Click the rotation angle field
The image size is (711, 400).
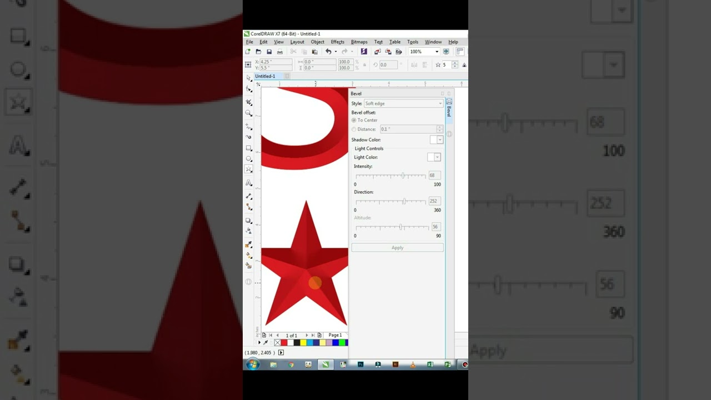pos(388,64)
